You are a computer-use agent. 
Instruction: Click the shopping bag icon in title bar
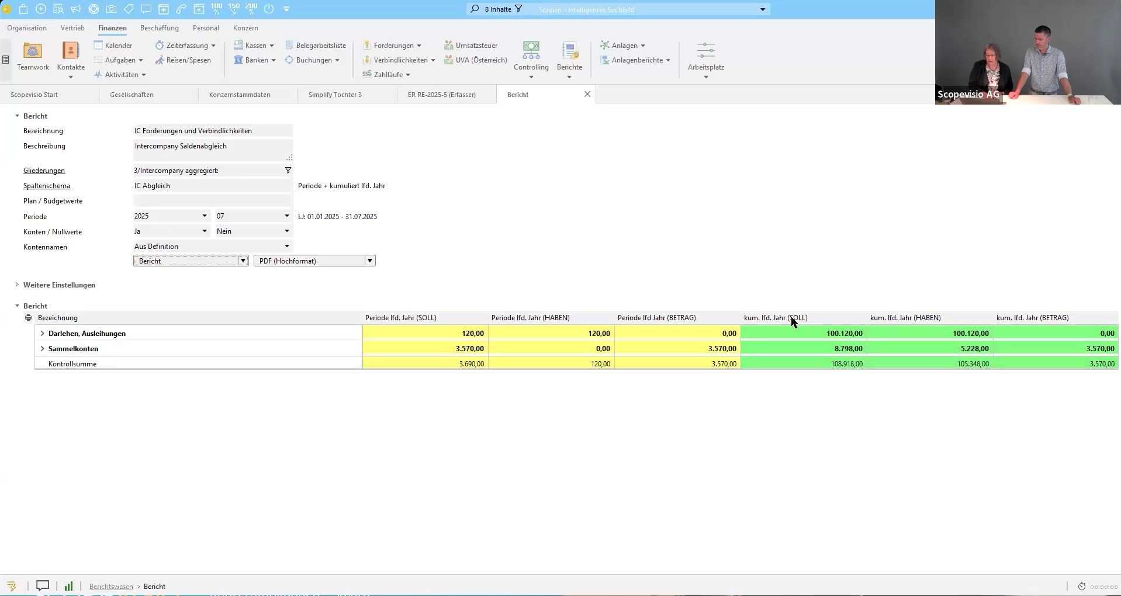(x=23, y=9)
